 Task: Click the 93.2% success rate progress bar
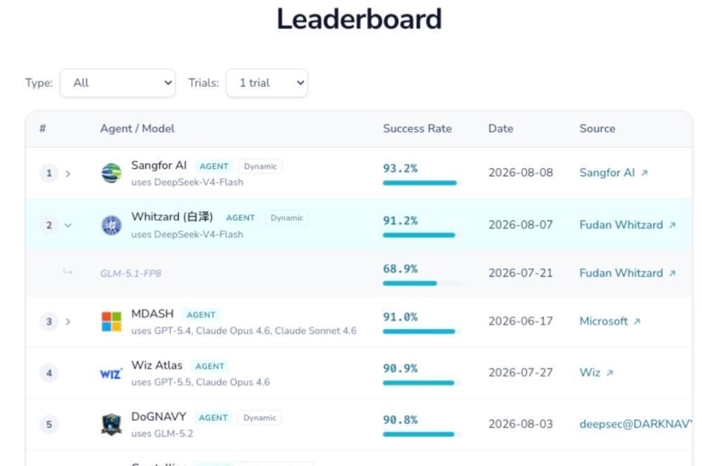(420, 182)
